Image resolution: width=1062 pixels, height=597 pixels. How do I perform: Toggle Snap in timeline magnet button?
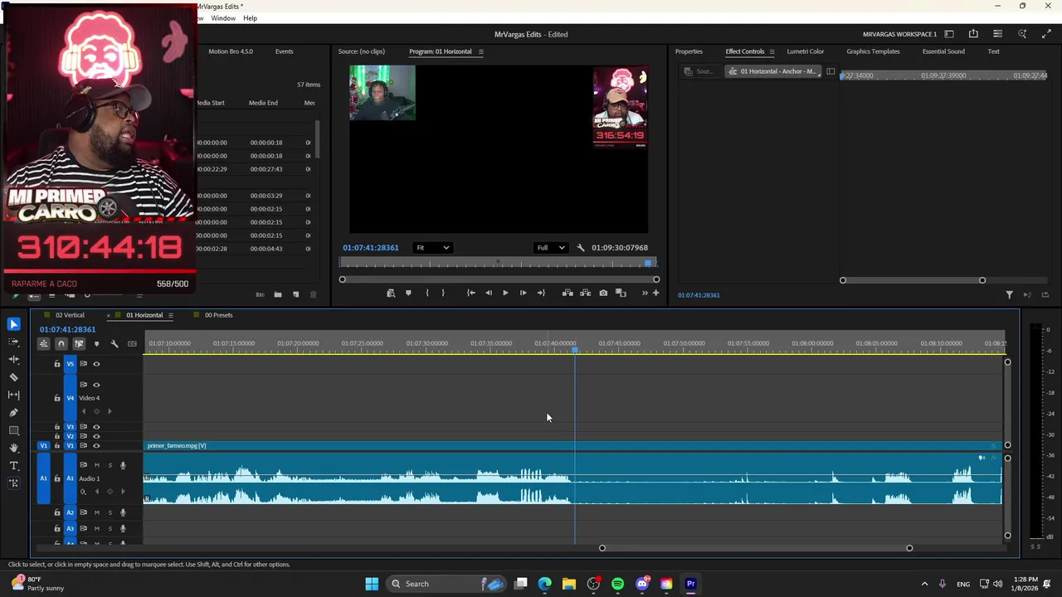pyautogui.click(x=61, y=344)
